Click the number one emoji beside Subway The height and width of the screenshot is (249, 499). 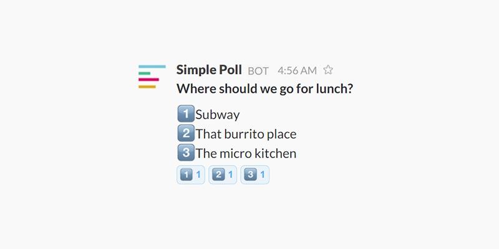[x=185, y=115]
